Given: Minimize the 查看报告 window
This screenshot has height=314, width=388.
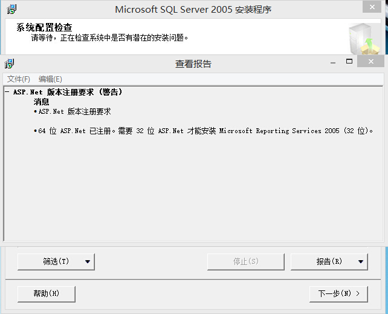Looking at the screenshot, I should point(333,62).
